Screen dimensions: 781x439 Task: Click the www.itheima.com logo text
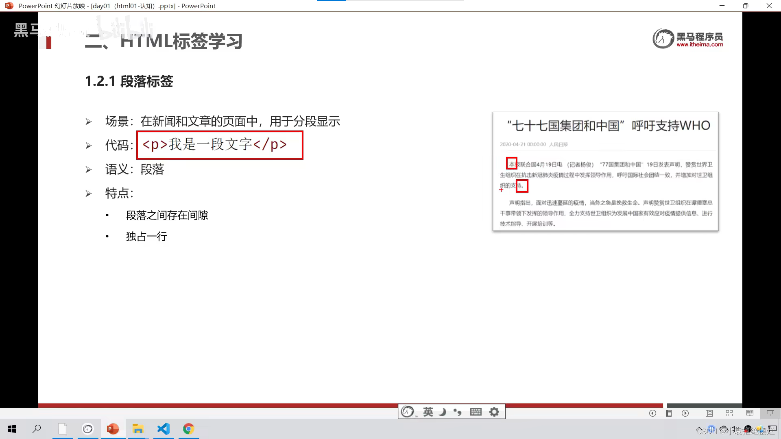coord(700,45)
